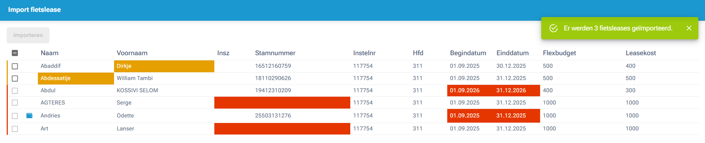Viewport: 705px width, 143px height.
Task: Check the box for Andries row
Action: point(15,116)
